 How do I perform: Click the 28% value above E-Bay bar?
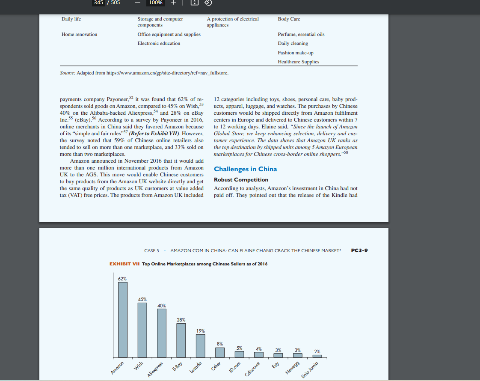(x=181, y=320)
